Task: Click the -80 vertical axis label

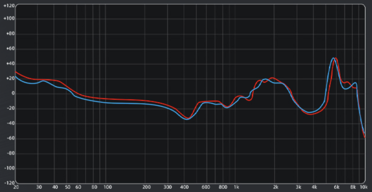Action: (x=11, y=153)
